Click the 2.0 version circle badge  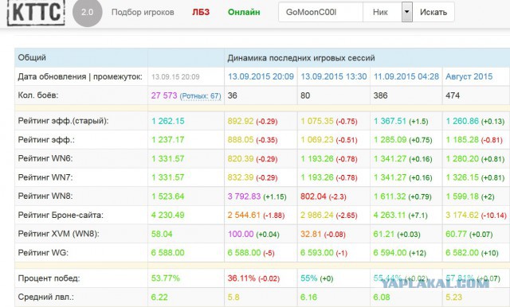[87, 13]
